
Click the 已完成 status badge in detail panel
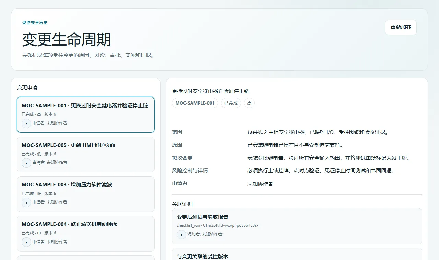pyautogui.click(x=231, y=103)
